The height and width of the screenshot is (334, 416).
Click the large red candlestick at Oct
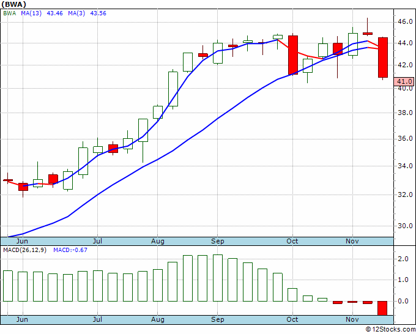[x=293, y=55]
